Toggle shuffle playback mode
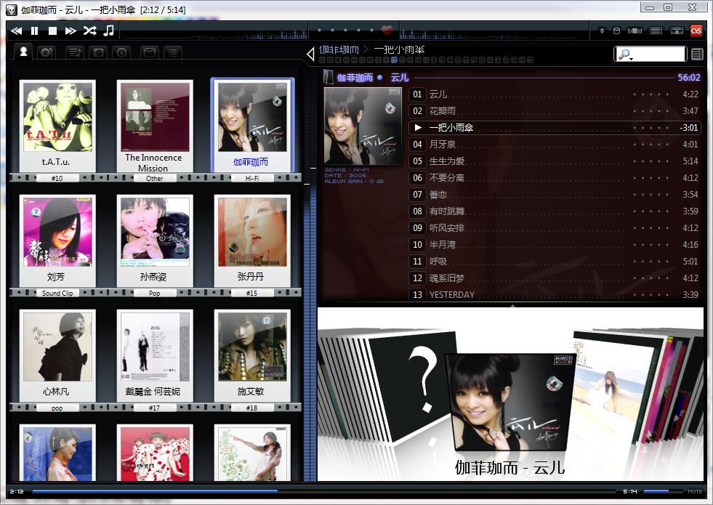This screenshot has height=505, width=713. point(89,31)
